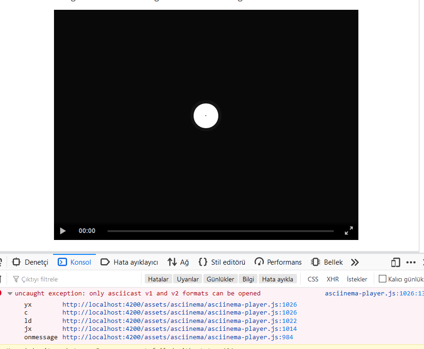Open the Denetçi (Inspector) panel
This screenshot has width=424, height=349.
(x=30, y=262)
